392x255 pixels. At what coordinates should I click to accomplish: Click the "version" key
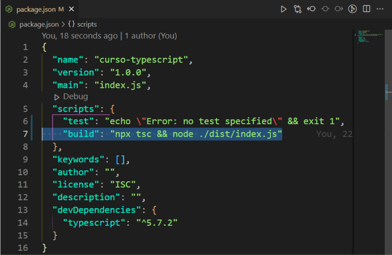point(76,72)
